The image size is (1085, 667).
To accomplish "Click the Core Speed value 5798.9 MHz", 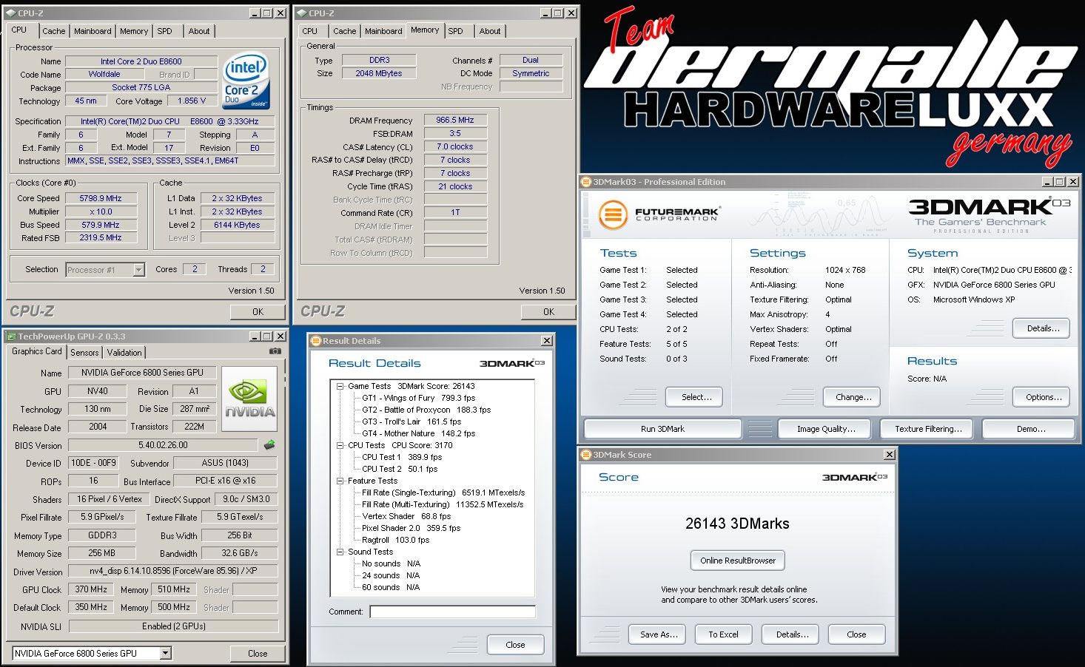I will [101, 198].
